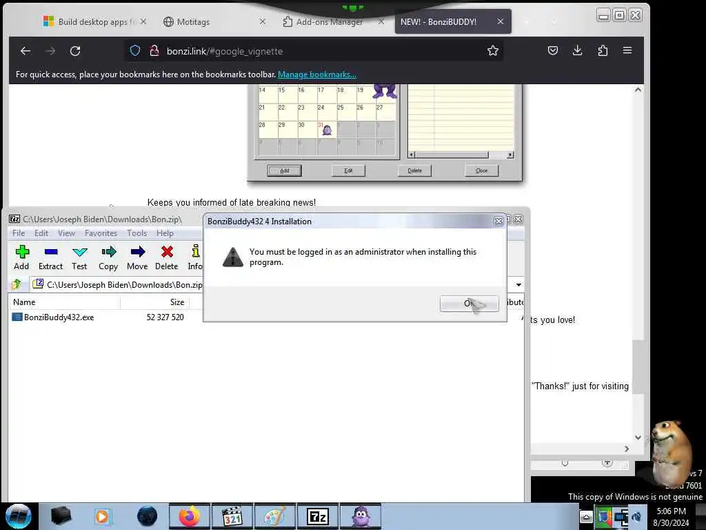Bookmark this page with the star icon
The image size is (706, 530).
pyautogui.click(x=492, y=50)
